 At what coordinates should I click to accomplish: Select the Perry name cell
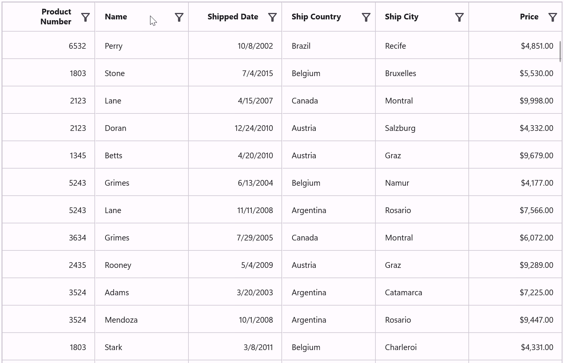[113, 46]
